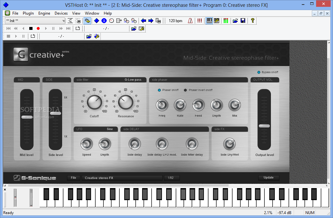The height and width of the screenshot is (218, 333).
Task: Click the window list icon after arrows
Action: point(158,20)
